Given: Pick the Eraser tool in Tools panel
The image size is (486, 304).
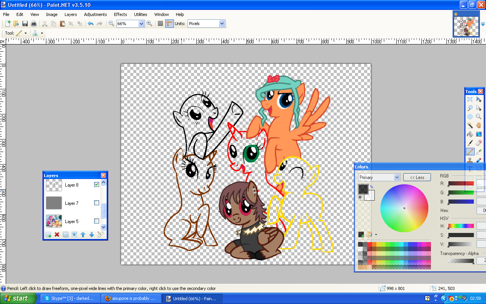Looking at the screenshot, I should [x=479, y=143].
